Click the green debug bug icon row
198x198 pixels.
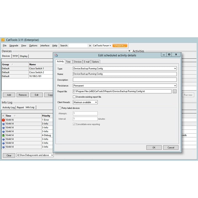pos(3,135)
